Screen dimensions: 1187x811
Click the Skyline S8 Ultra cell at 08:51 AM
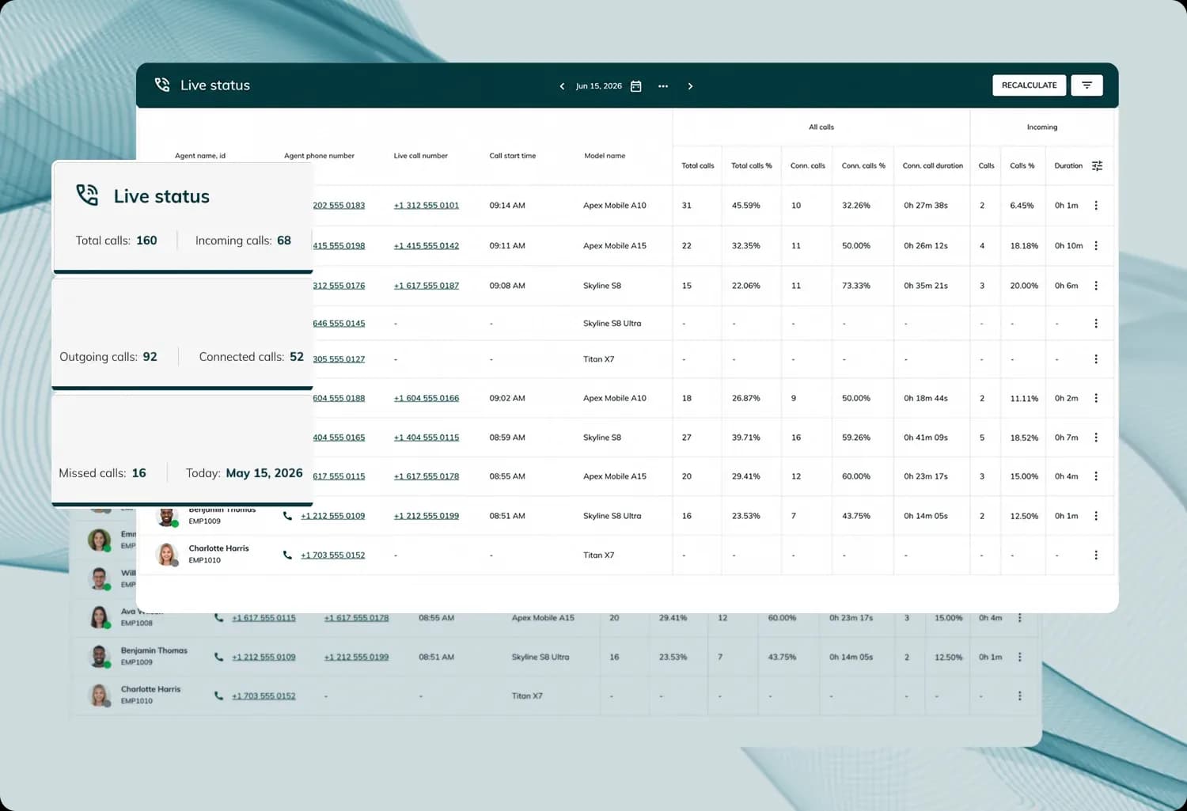(612, 516)
